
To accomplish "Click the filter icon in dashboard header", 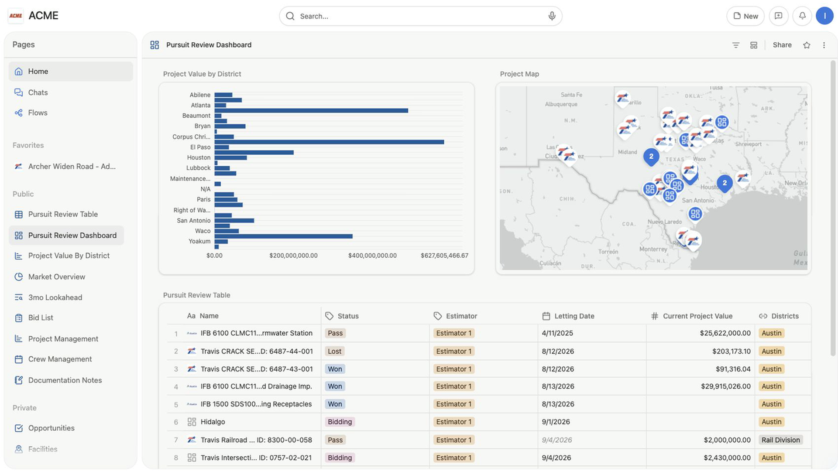I will pos(735,45).
